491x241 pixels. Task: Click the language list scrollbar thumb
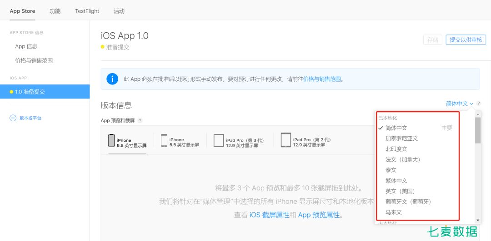pos(477,130)
